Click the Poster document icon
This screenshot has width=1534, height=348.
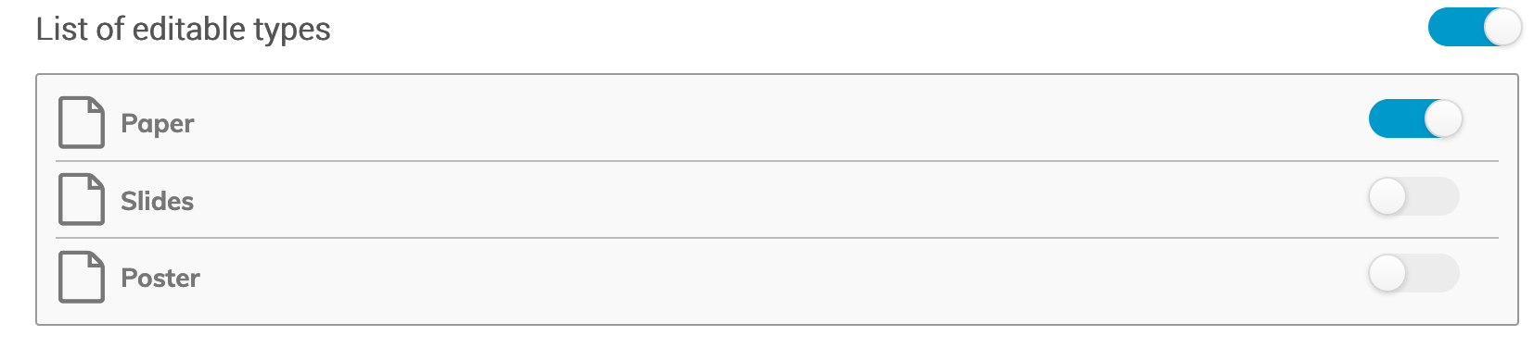82,277
